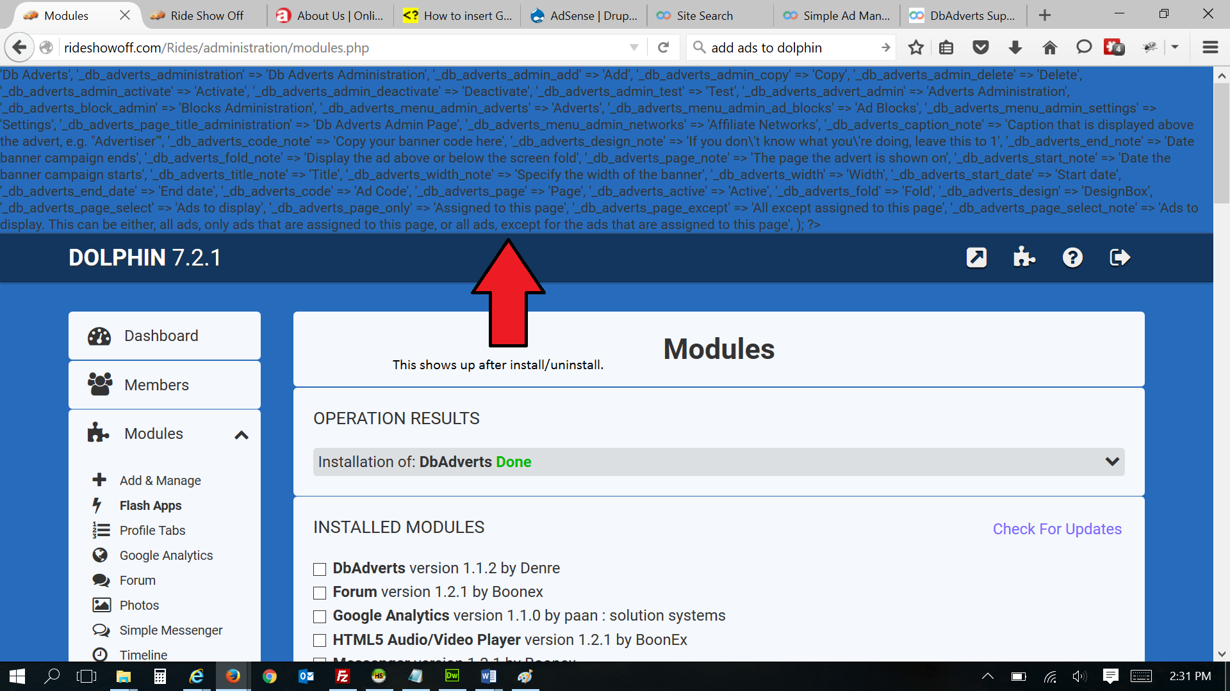The width and height of the screenshot is (1230, 691).
Task: Bookmark this page with star icon
Action: coord(916,47)
